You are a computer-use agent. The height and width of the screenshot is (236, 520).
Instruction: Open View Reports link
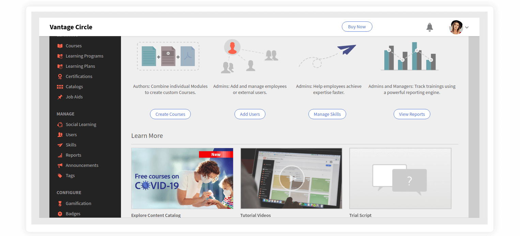412,114
